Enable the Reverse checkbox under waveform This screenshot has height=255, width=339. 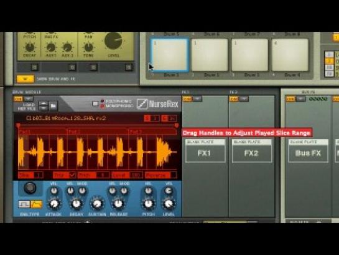coord(174,175)
